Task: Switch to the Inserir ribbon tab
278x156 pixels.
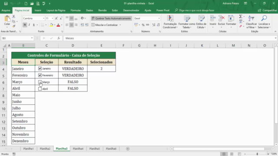Action: (x=38, y=10)
